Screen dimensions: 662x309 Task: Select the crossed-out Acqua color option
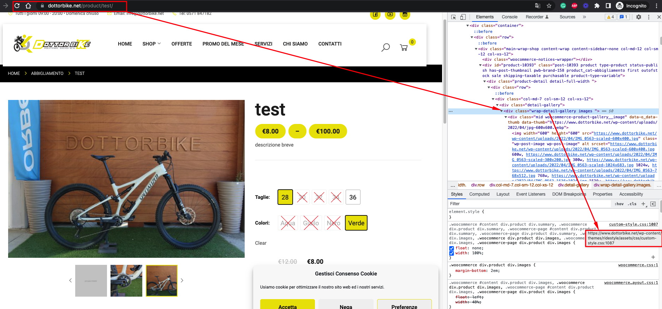pyautogui.click(x=288, y=223)
